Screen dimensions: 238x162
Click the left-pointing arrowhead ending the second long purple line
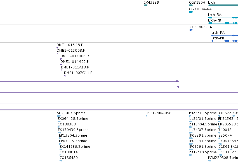pyautogui.click(x=178, y=87)
